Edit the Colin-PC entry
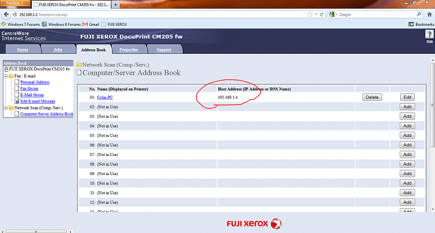The image size is (435, 233). (x=407, y=97)
